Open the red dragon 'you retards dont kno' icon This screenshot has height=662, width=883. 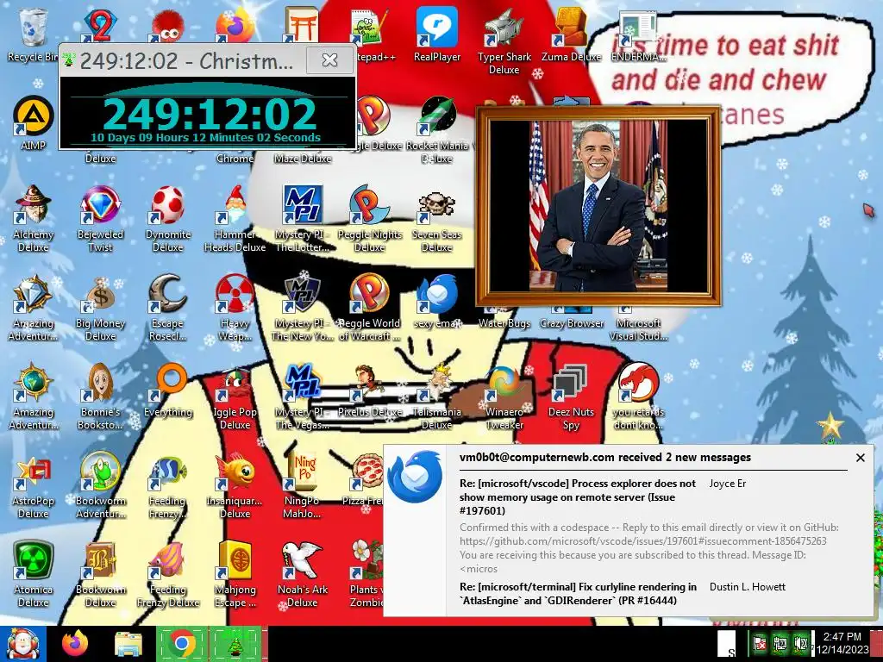point(639,397)
